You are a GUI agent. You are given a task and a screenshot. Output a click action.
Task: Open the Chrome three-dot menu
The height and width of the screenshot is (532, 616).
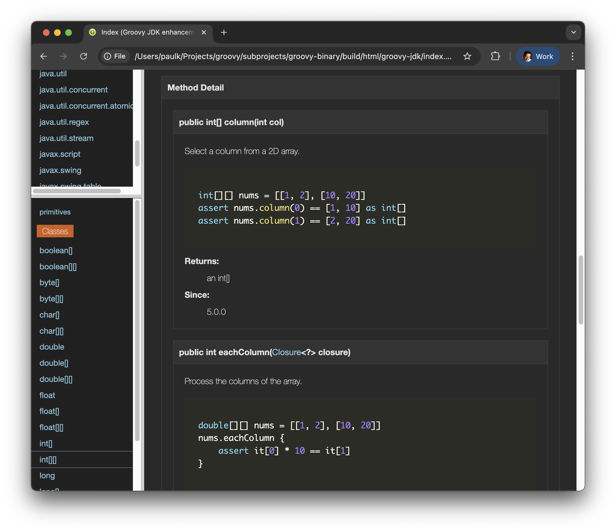(x=572, y=56)
